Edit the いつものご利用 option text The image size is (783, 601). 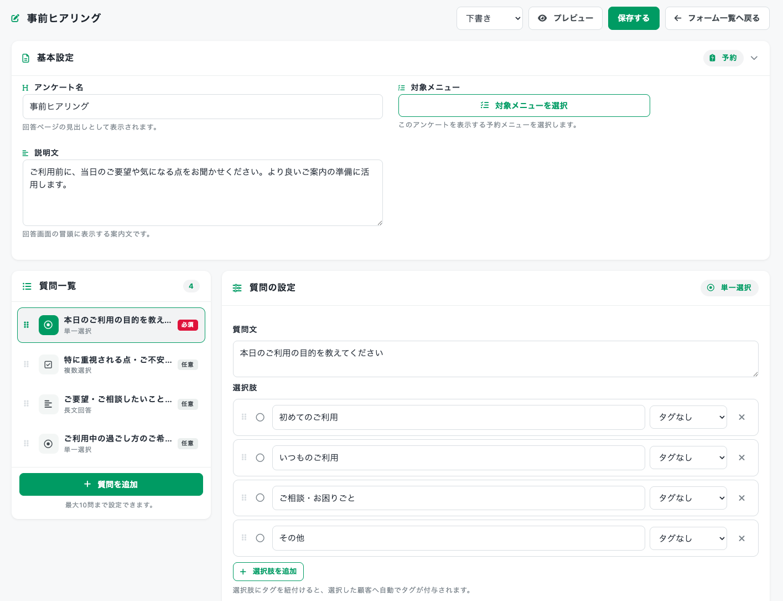pyautogui.click(x=458, y=458)
